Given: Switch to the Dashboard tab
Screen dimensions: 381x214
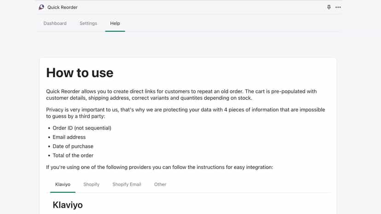Looking at the screenshot, I should [55, 23].
